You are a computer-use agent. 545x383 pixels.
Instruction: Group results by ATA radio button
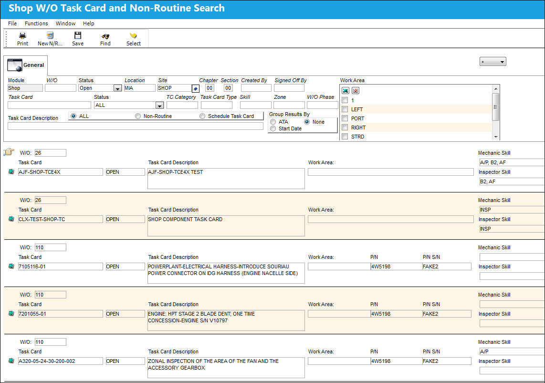coord(273,122)
